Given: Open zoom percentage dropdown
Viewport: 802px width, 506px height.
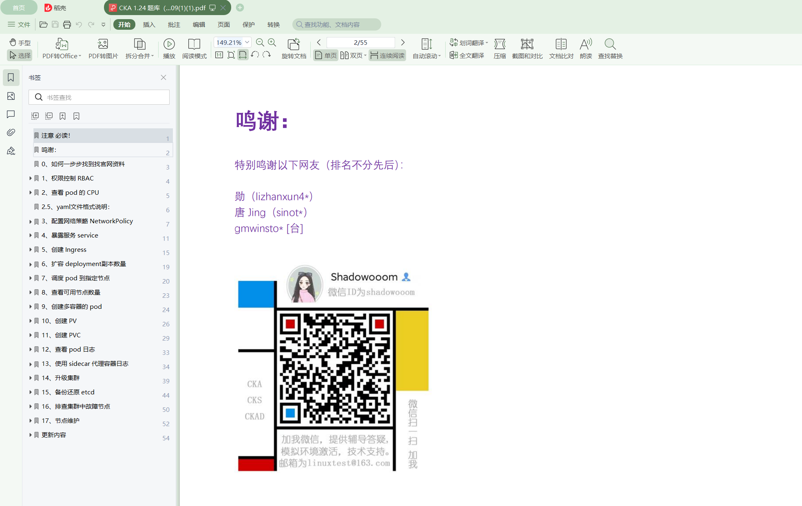Looking at the screenshot, I should [247, 42].
